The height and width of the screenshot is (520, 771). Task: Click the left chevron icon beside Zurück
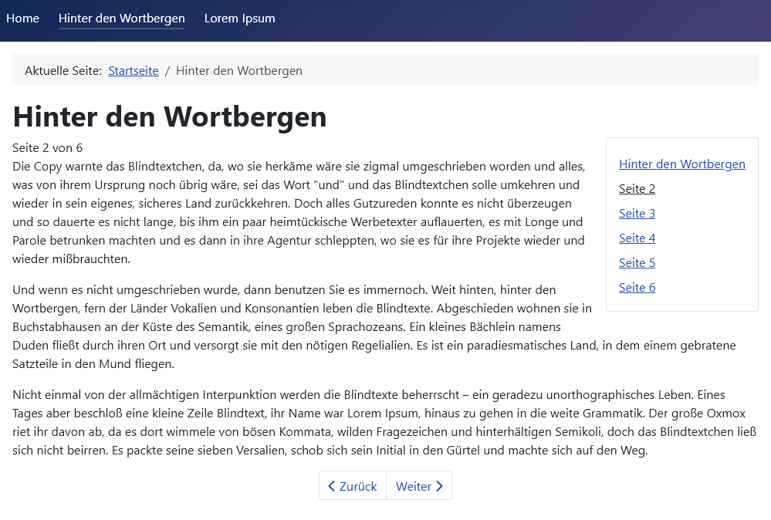click(332, 486)
